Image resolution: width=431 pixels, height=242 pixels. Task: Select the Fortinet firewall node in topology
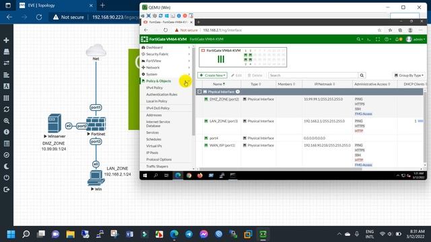point(96,124)
